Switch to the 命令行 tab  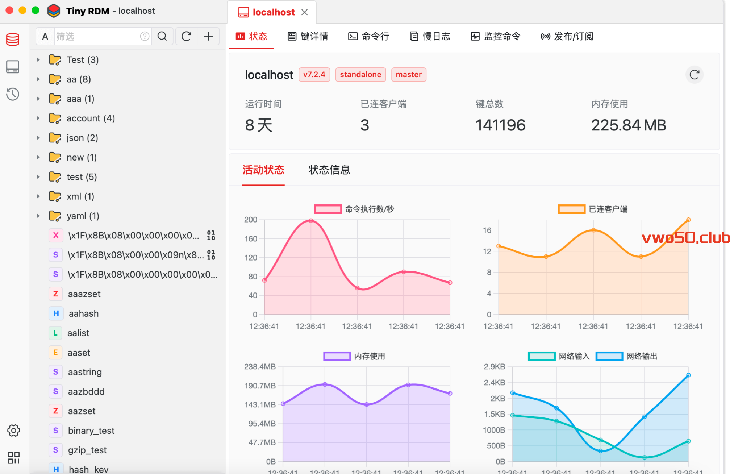368,36
